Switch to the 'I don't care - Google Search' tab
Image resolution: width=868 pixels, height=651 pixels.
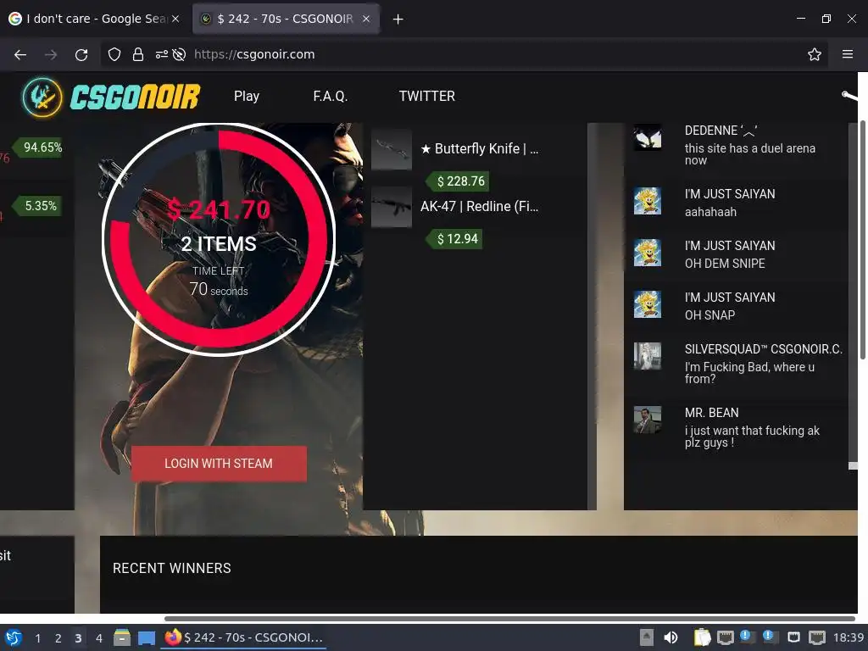(x=94, y=19)
